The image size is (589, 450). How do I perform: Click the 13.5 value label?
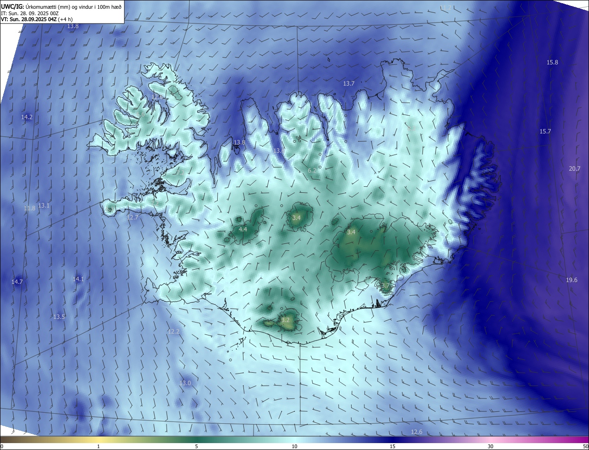[59, 317]
